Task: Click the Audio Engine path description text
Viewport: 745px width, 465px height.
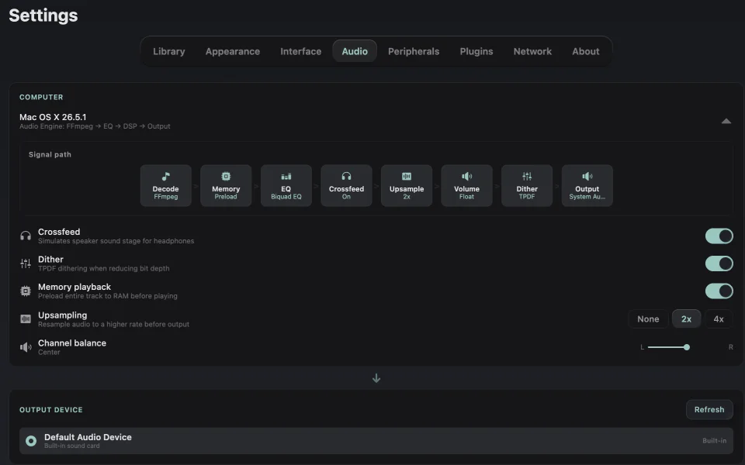Action: point(95,126)
